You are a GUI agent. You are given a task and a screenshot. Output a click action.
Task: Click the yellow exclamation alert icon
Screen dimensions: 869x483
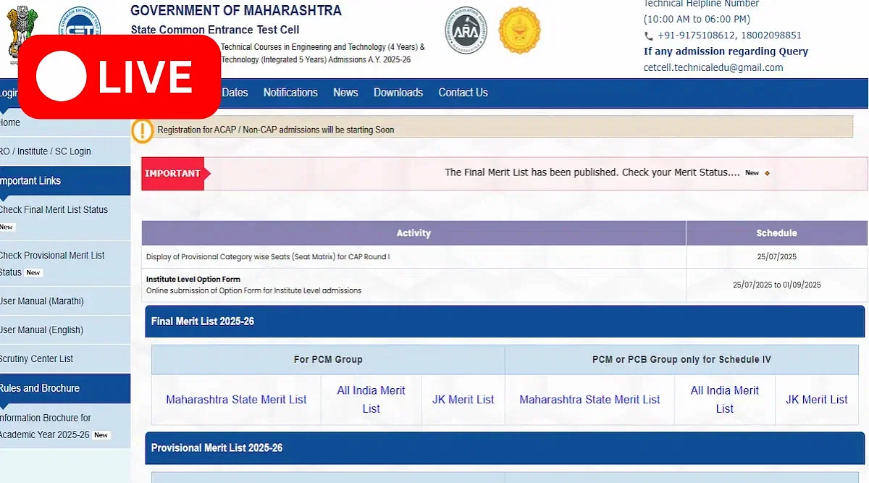coord(143,130)
